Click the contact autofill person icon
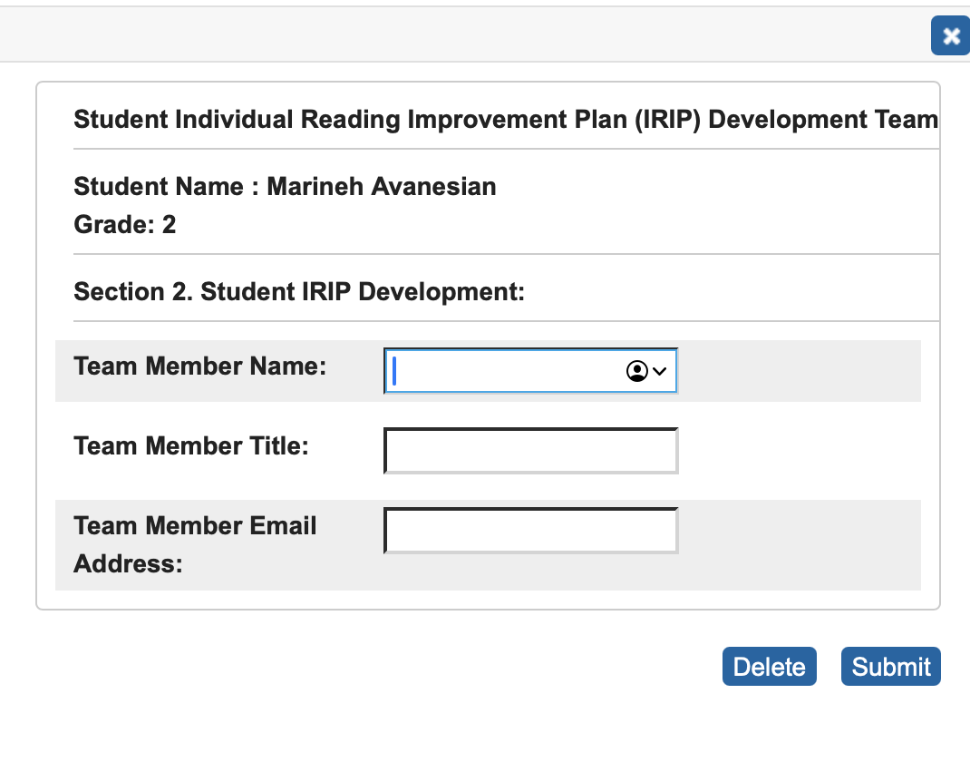The height and width of the screenshot is (762, 970). (x=637, y=371)
